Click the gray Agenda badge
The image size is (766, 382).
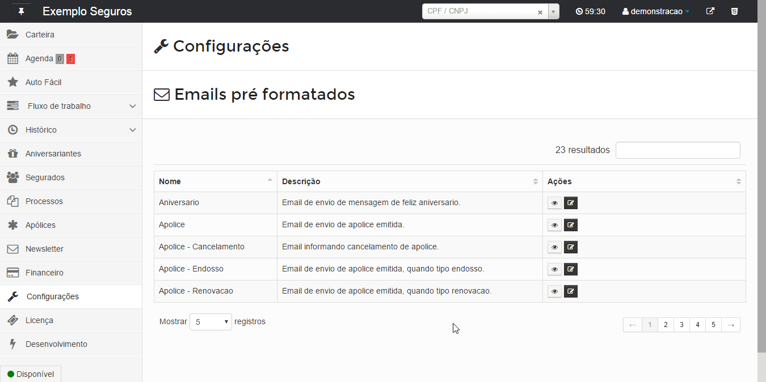(60, 59)
